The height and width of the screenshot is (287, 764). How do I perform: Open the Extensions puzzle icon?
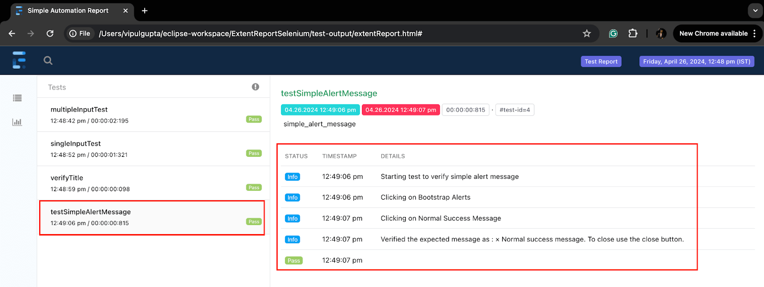[633, 33]
